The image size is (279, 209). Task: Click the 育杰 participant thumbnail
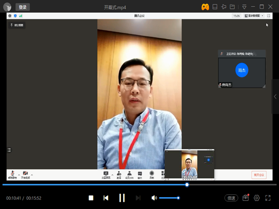(x=242, y=70)
